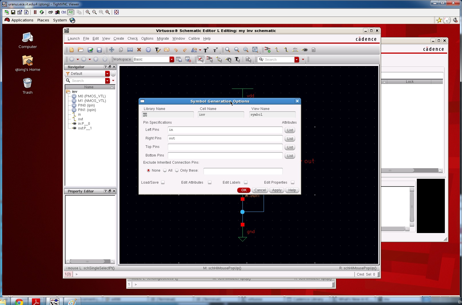This screenshot has width=462, height=305.
Task: Click the red Delete X icon
Action: point(139,50)
